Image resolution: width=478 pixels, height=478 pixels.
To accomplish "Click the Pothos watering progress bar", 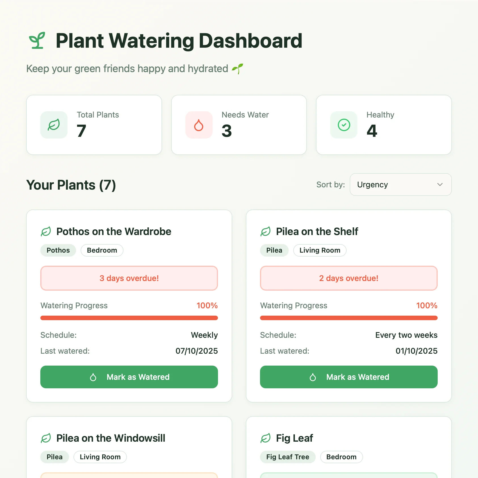I will click(129, 318).
